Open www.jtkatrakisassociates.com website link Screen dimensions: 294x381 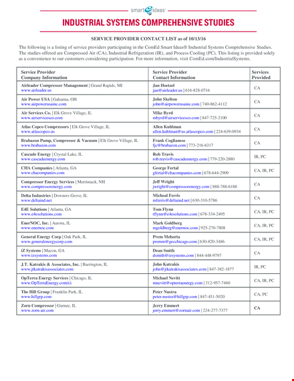tap(47, 269)
